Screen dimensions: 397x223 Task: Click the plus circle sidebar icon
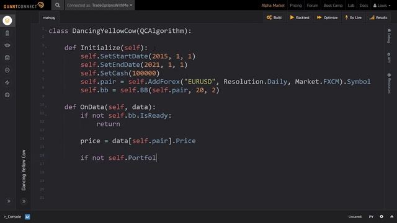click(7, 95)
